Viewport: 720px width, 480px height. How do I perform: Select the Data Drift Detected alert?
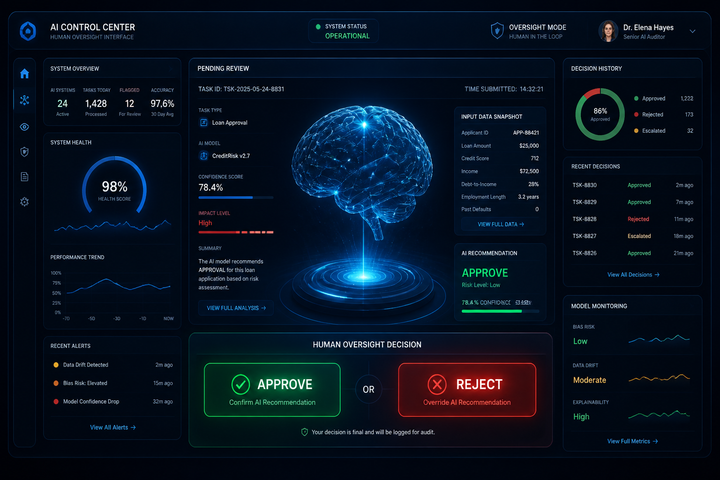112,365
